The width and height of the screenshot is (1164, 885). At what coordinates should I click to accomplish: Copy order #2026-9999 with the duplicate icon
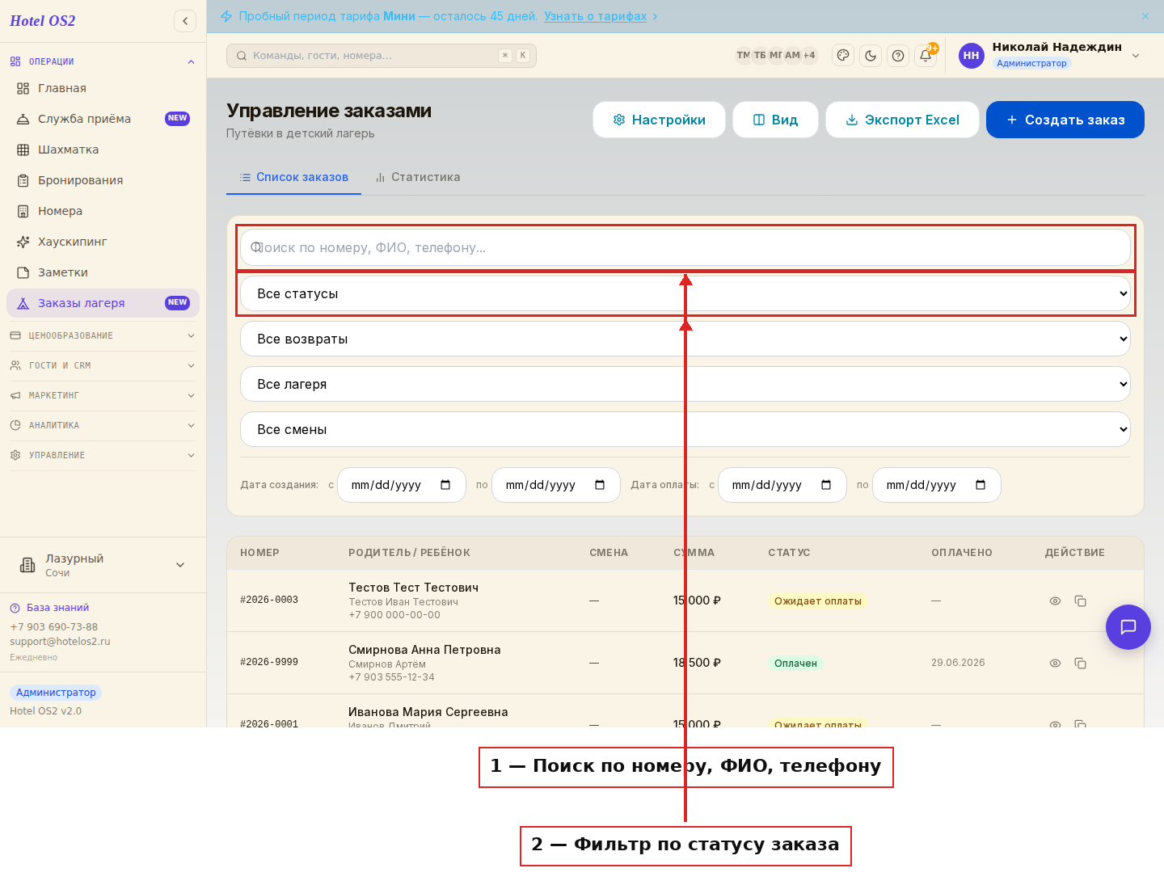tap(1080, 664)
